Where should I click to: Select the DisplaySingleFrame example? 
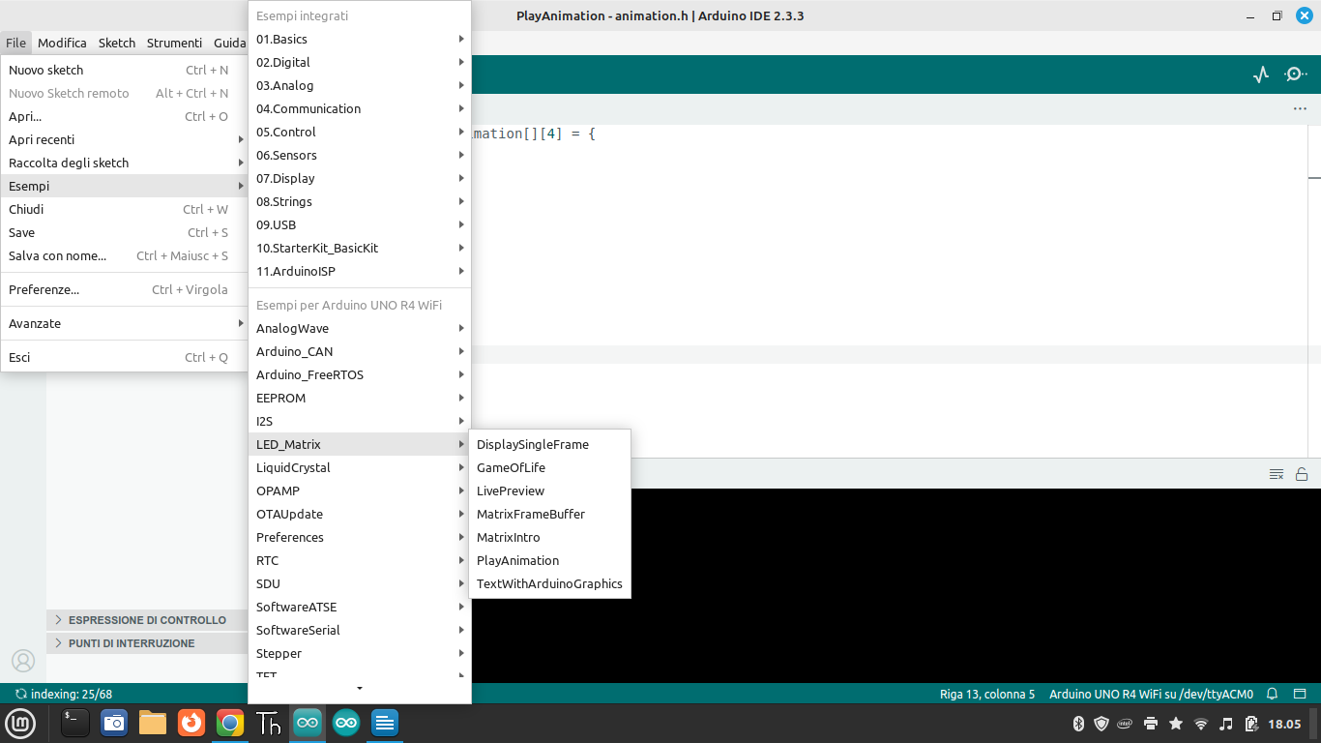[x=549, y=444]
